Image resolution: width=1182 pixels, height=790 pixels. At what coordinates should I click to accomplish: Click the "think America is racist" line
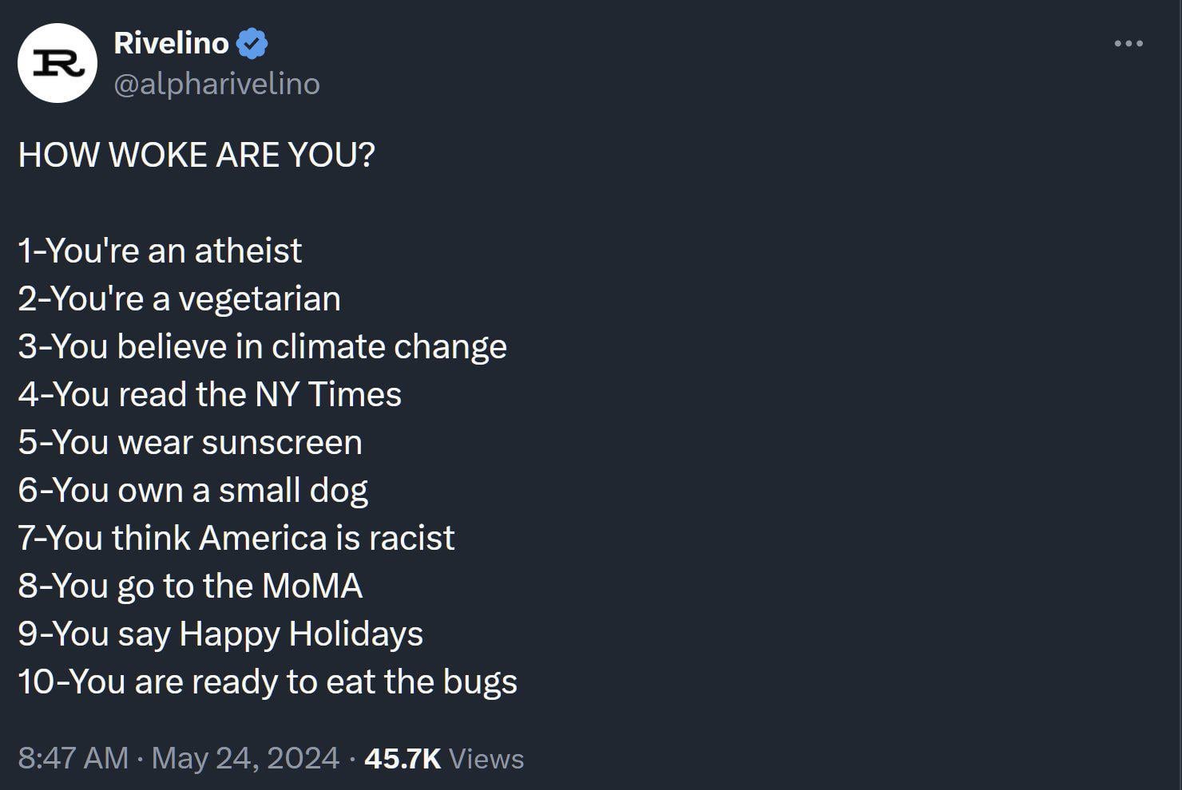[x=236, y=538]
